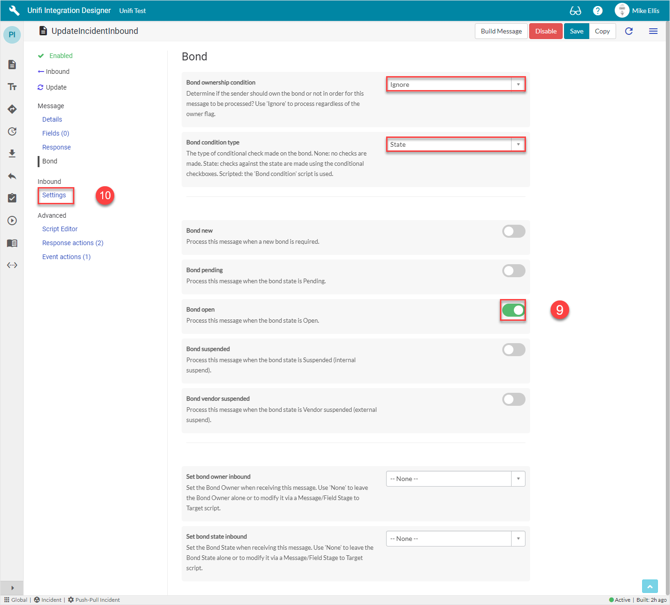Turn off the Bond open toggle
The image size is (670, 605).
point(513,310)
